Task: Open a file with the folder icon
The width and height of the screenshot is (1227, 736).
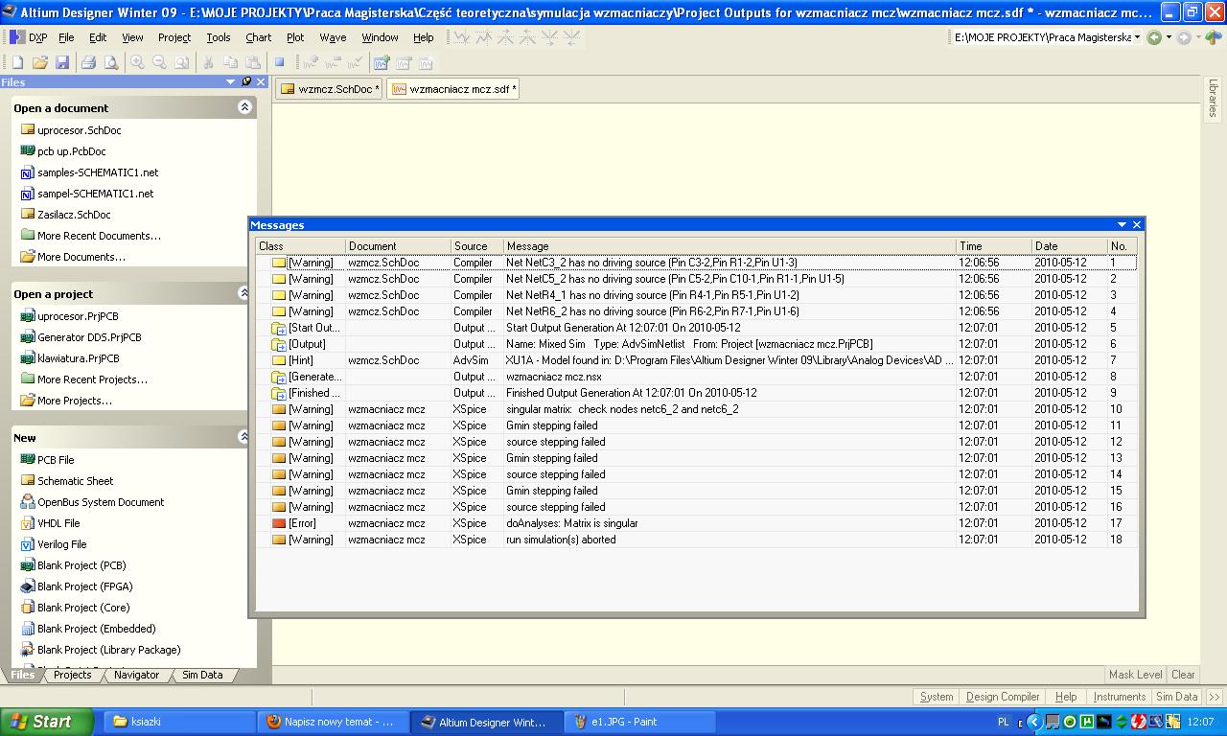Action: 40,62
